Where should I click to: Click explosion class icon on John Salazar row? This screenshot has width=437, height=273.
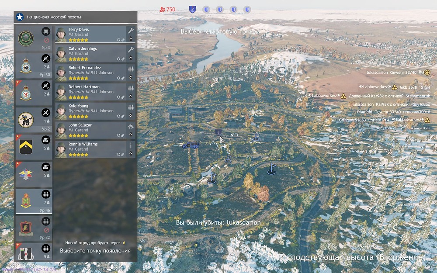pyautogui.click(x=131, y=126)
